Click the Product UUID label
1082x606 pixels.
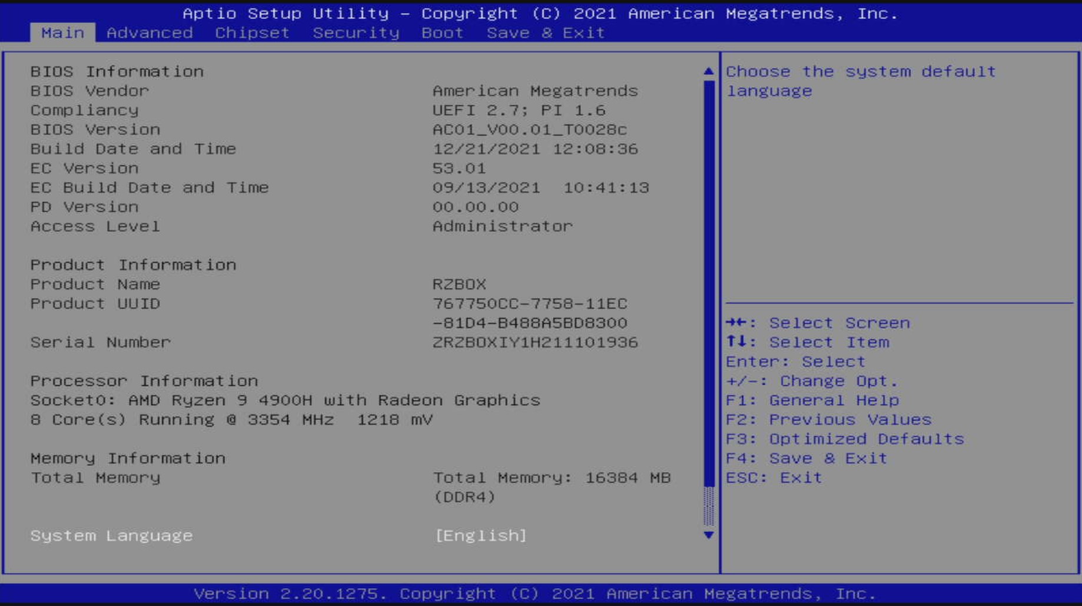pyautogui.click(x=95, y=304)
